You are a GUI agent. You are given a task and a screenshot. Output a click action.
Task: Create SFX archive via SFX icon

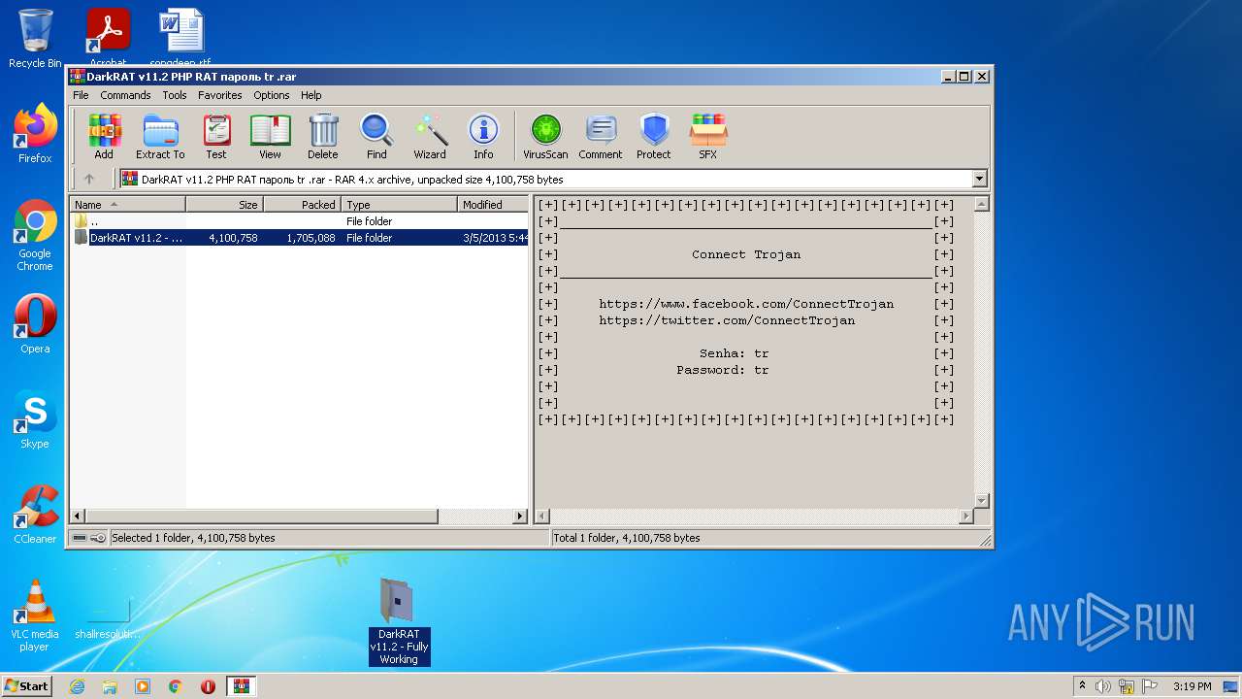coord(708,137)
